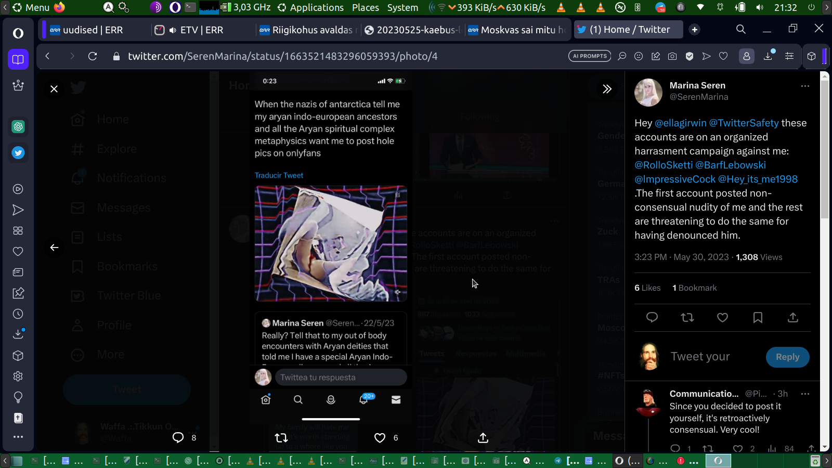The height and width of the screenshot is (468, 832).
Task: Like the tweet in side panel
Action: (x=722, y=318)
